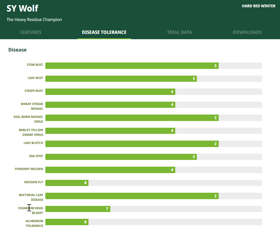280x228 pixels.
Task: Click The Heavy Residue Champion tagline
Action: [x=34, y=20]
